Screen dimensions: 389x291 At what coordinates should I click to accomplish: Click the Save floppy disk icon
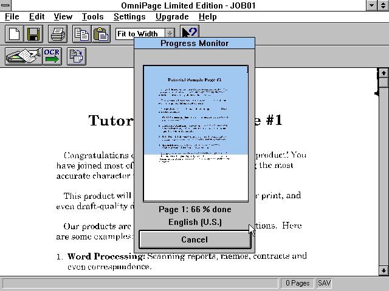pyautogui.click(x=33, y=34)
